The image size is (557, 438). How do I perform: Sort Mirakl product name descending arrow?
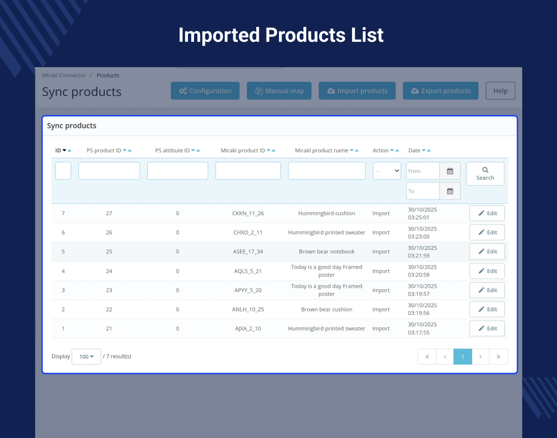point(352,150)
